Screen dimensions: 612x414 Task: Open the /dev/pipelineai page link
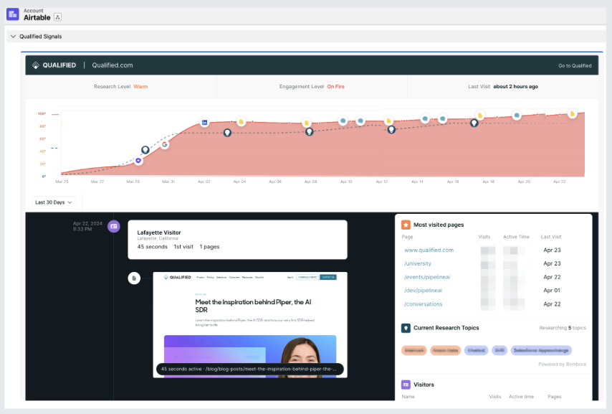pos(423,291)
